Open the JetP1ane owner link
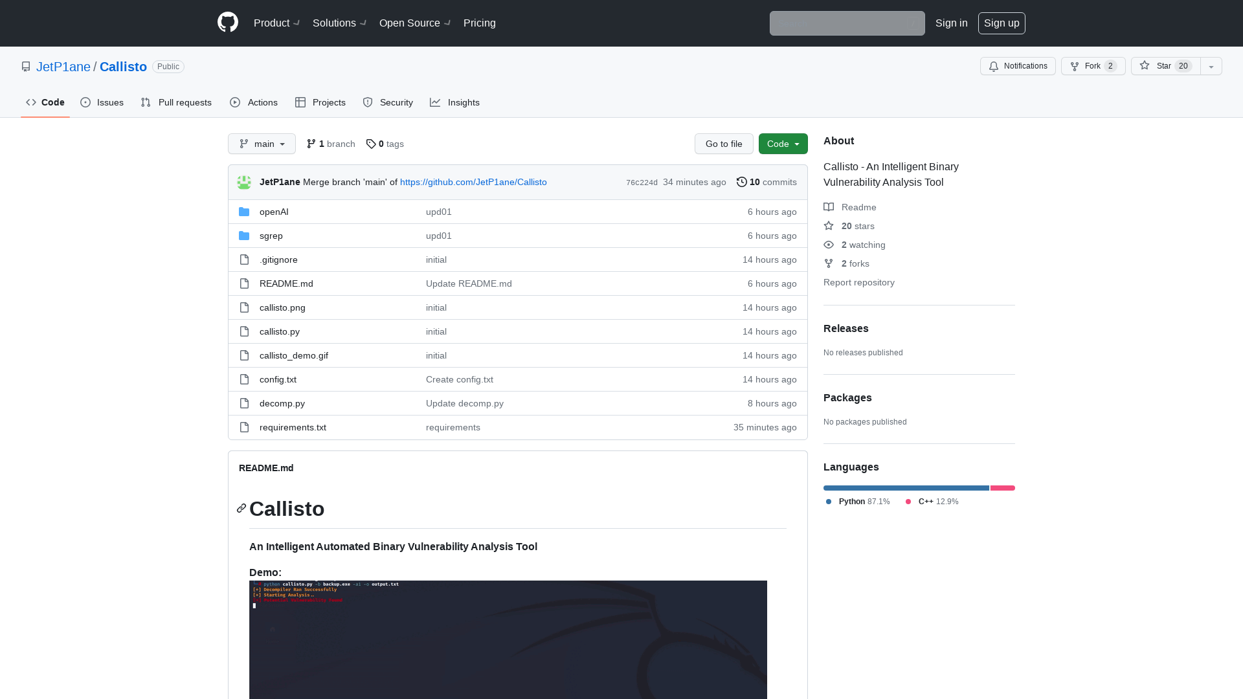1243x699 pixels. click(x=63, y=67)
